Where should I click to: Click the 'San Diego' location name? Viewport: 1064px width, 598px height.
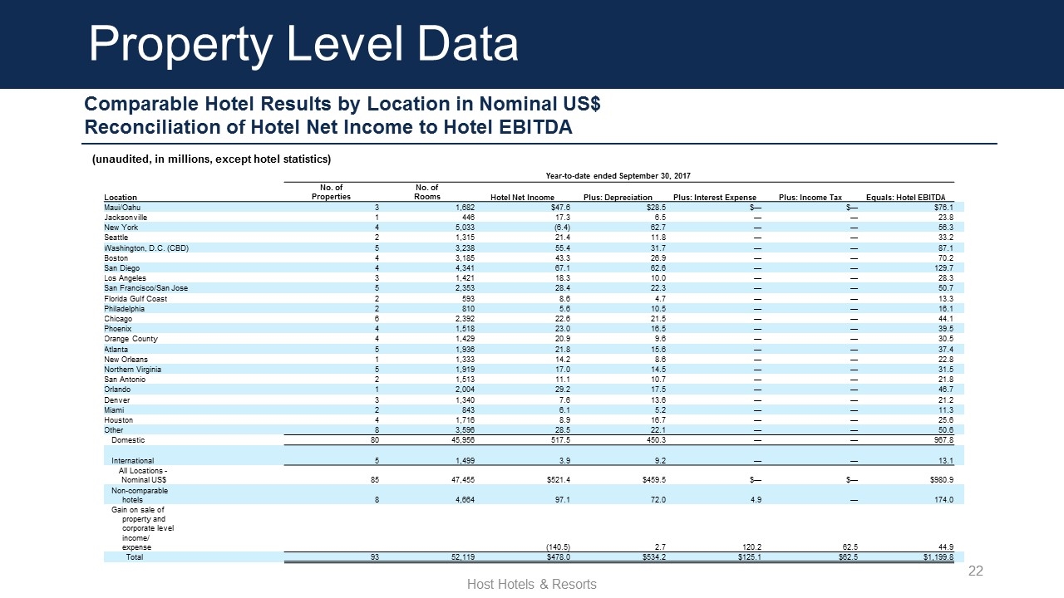(121, 267)
